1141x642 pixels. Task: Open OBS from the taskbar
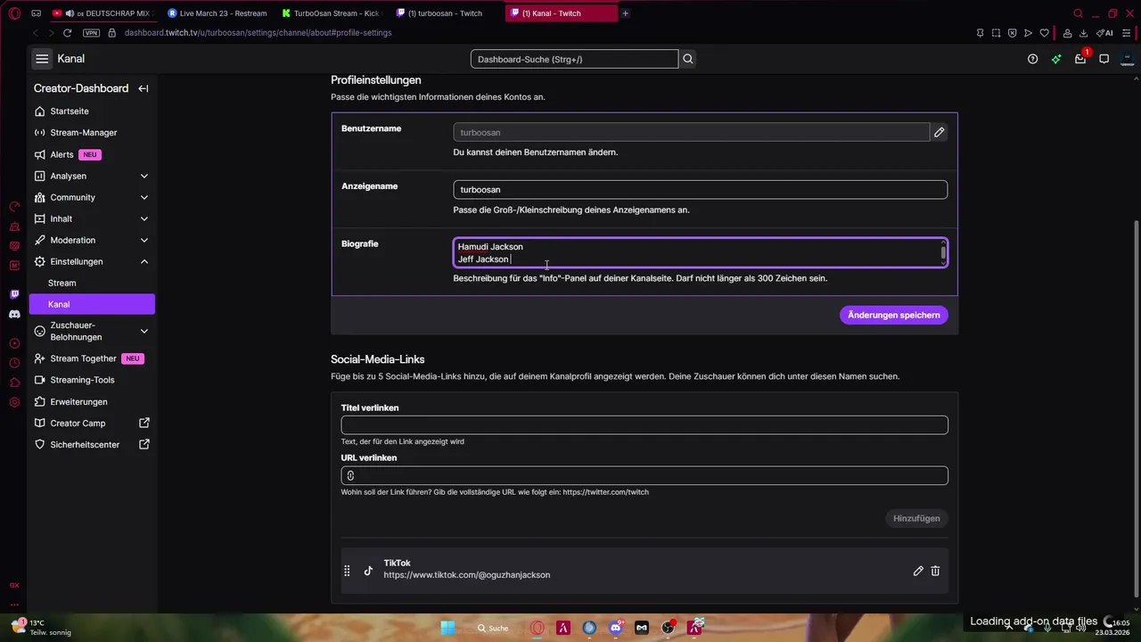pos(668,628)
